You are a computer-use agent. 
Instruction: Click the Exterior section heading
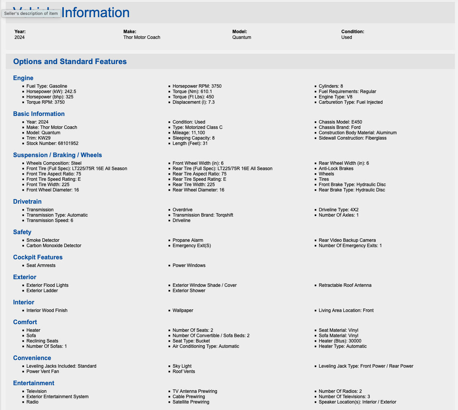24,277
